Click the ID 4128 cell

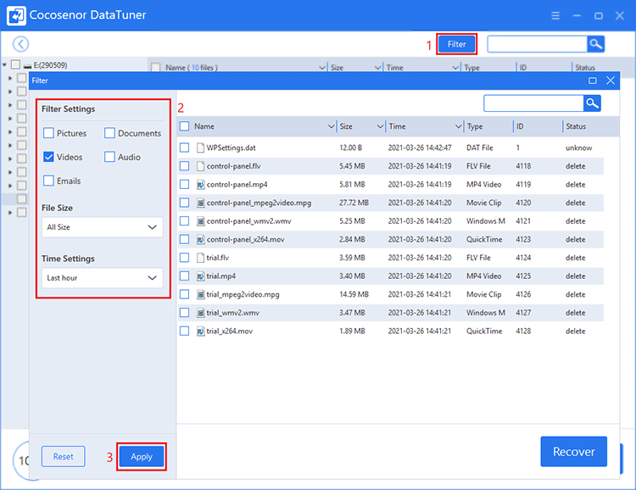tap(523, 331)
